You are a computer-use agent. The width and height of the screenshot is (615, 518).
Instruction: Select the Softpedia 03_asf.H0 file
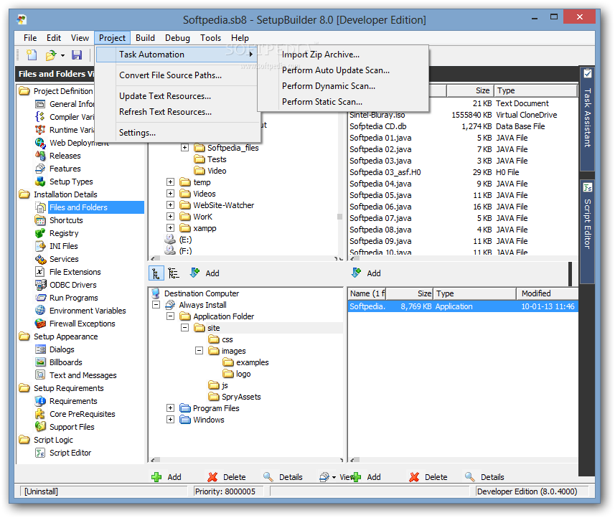[463, 172]
